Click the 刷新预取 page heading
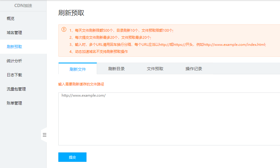The image size is (280, 168). tap(71, 13)
